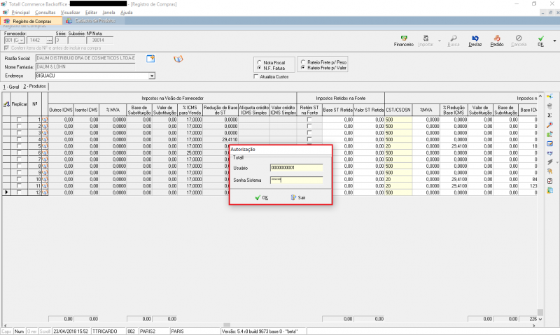Confirm authorization with the OK button
This screenshot has height=335, width=560.
click(x=261, y=197)
